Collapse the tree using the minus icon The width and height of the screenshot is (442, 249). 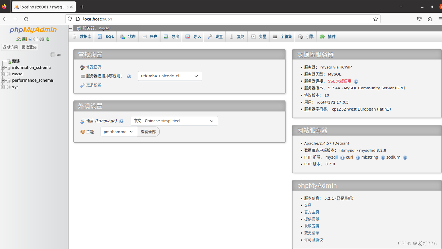(x=53, y=55)
